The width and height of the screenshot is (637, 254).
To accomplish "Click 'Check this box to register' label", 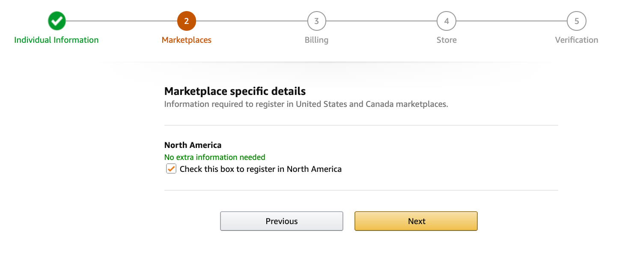I will pos(260,169).
